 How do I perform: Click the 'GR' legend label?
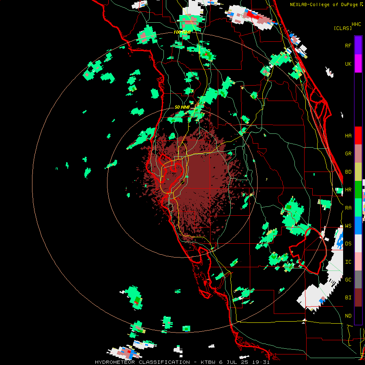(x=348, y=154)
